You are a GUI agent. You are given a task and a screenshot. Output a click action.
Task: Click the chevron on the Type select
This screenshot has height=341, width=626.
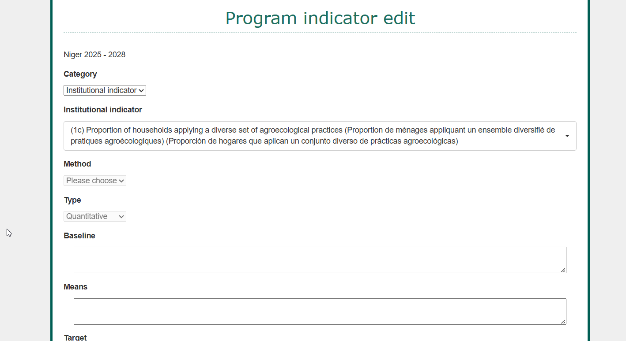click(x=121, y=216)
